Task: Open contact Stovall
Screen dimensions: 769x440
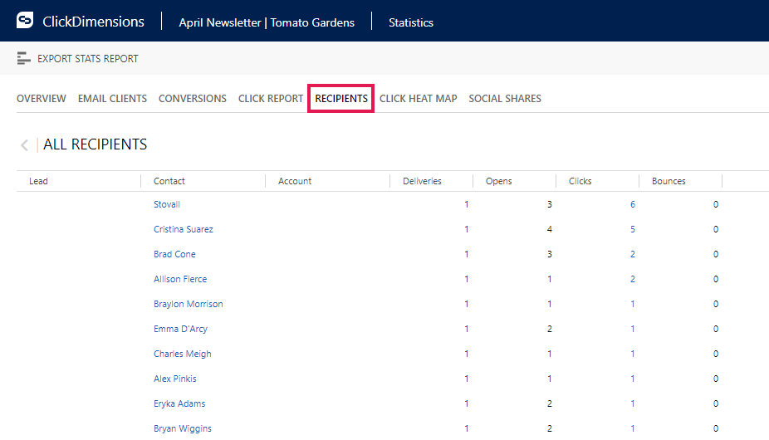Action: (x=167, y=204)
